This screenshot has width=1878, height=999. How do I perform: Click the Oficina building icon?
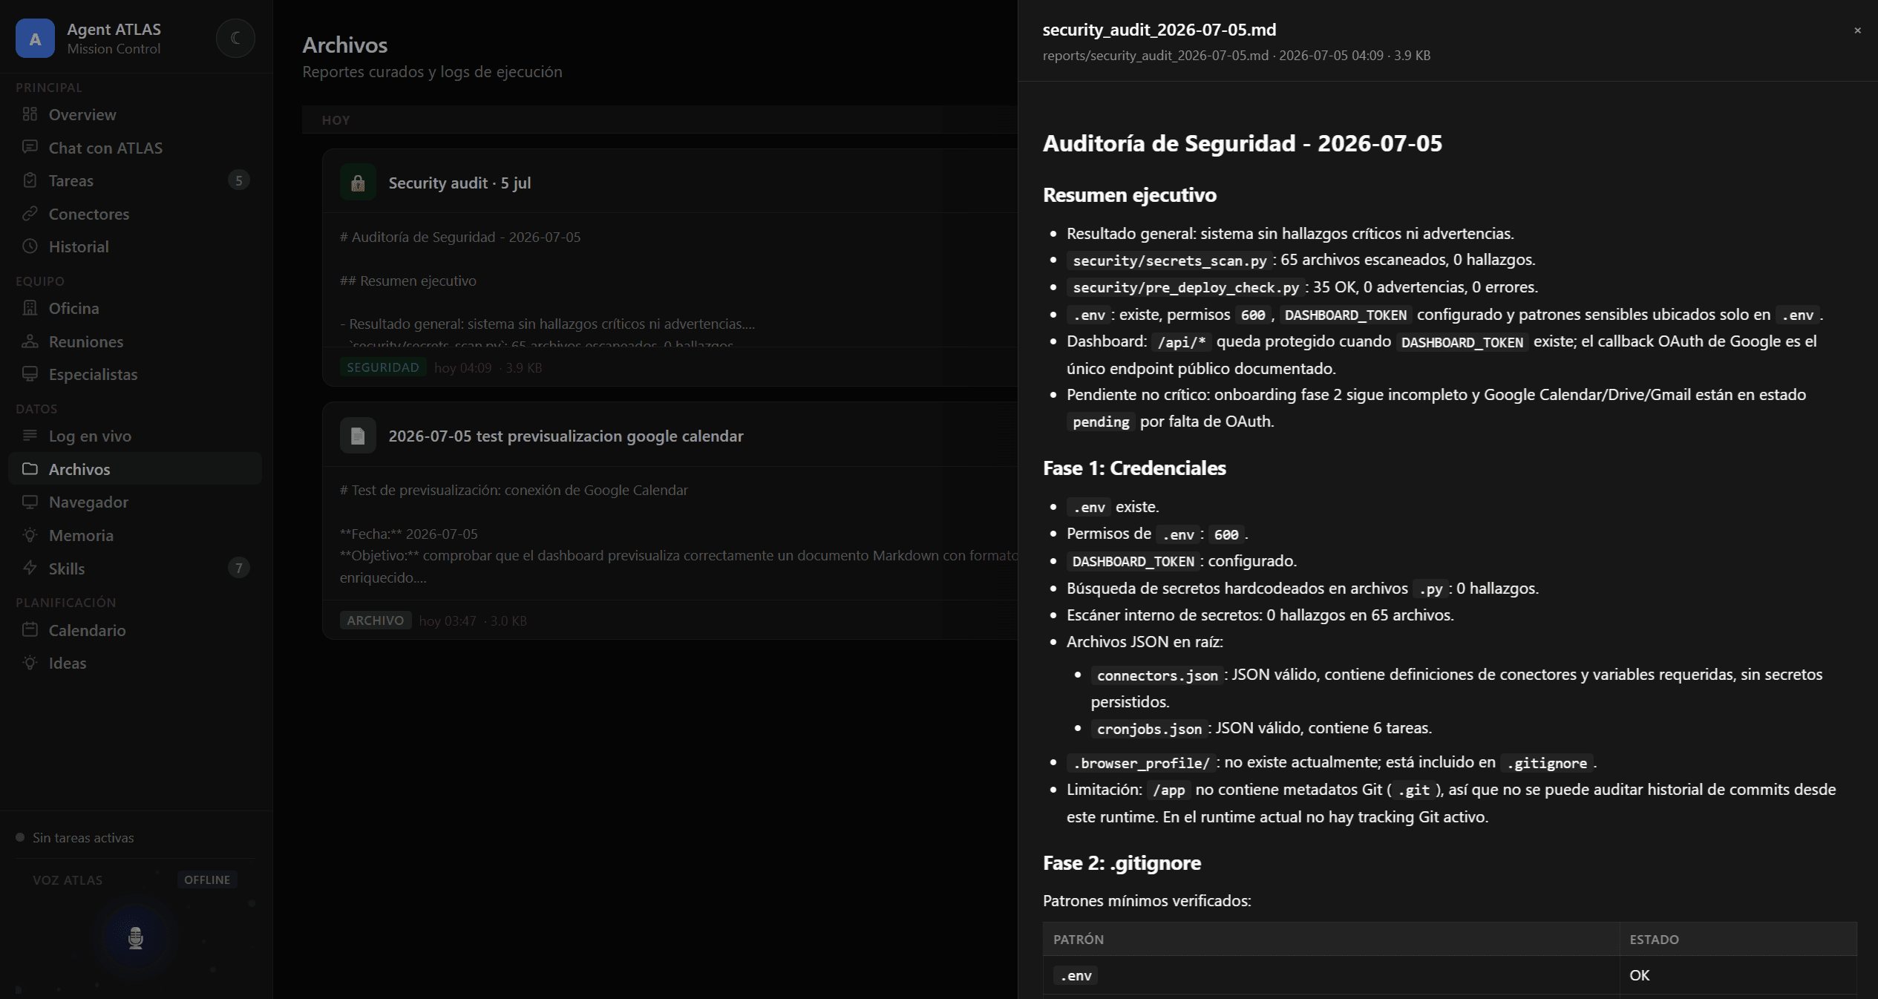click(30, 308)
